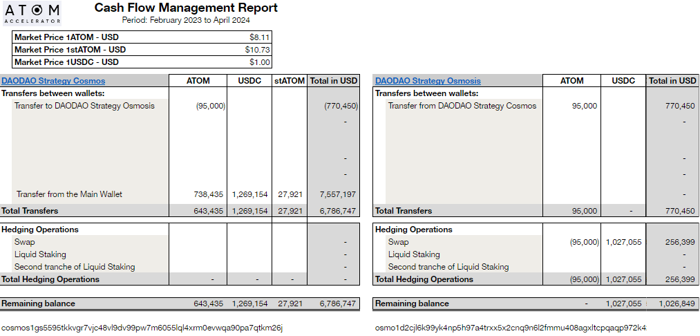The height and width of the screenshot is (336, 700).
Task: Click the report period subtitle text
Action: pos(186,20)
